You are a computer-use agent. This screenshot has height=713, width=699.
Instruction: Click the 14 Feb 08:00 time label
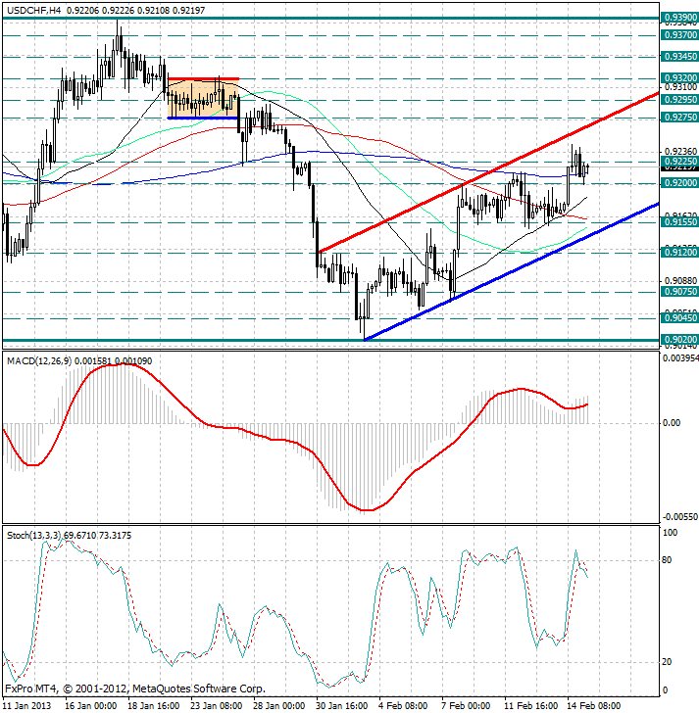pyautogui.click(x=594, y=706)
